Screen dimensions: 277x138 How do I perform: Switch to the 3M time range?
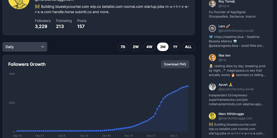pos(163,47)
